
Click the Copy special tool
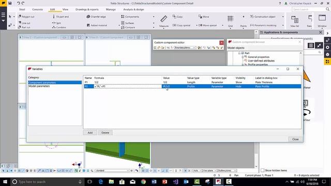coord(182,25)
